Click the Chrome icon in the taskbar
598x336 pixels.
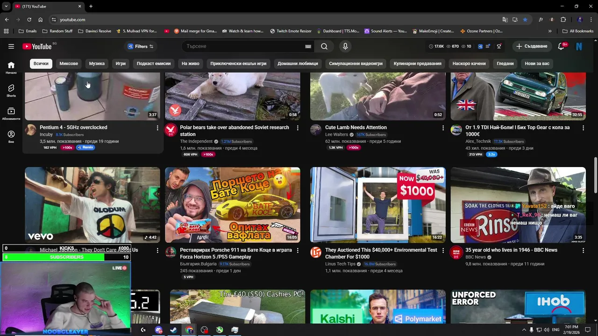(x=189, y=330)
